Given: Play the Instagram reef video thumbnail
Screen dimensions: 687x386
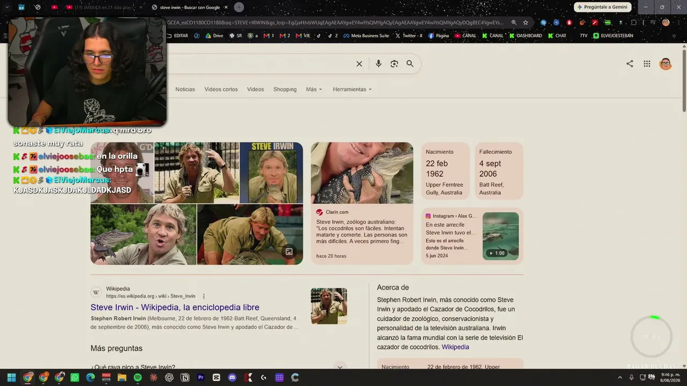Looking at the screenshot, I should click(x=501, y=236).
